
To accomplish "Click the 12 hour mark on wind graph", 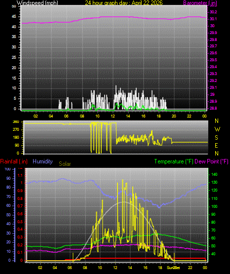I will pos(113,116).
